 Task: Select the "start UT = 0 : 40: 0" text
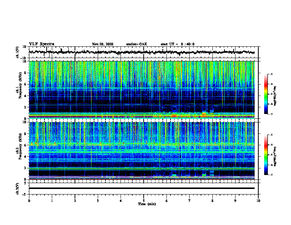click(177, 44)
